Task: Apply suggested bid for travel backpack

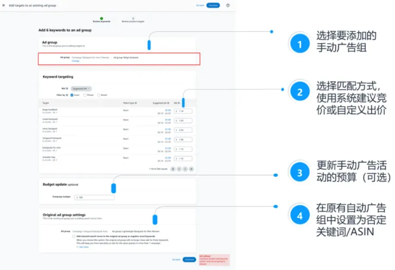Action: coord(168,120)
